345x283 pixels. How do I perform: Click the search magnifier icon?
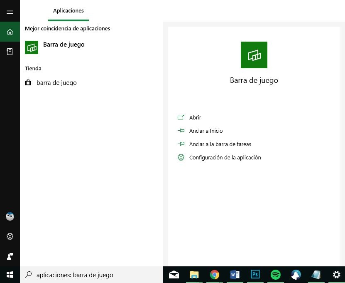click(28, 275)
